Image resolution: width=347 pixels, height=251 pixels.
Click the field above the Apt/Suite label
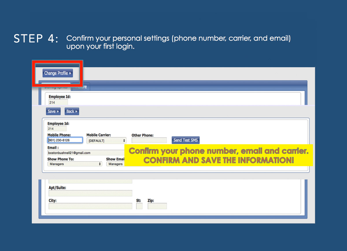click(x=90, y=181)
